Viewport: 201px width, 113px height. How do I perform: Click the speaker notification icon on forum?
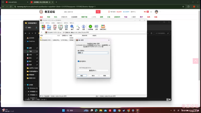145,12
